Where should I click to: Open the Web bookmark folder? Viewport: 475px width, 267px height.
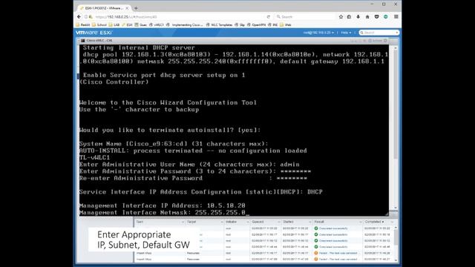pyautogui.click(x=286, y=24)
